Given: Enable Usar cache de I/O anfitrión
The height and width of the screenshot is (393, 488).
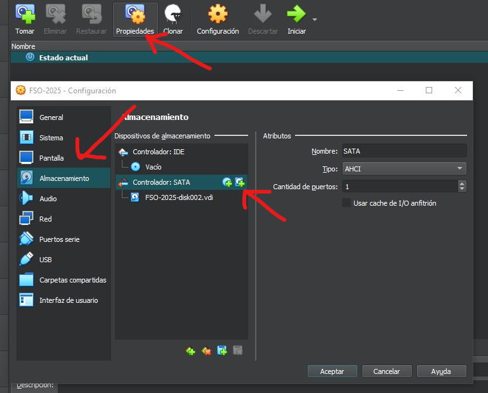Looking at the screenshot, I should point(346,203).
